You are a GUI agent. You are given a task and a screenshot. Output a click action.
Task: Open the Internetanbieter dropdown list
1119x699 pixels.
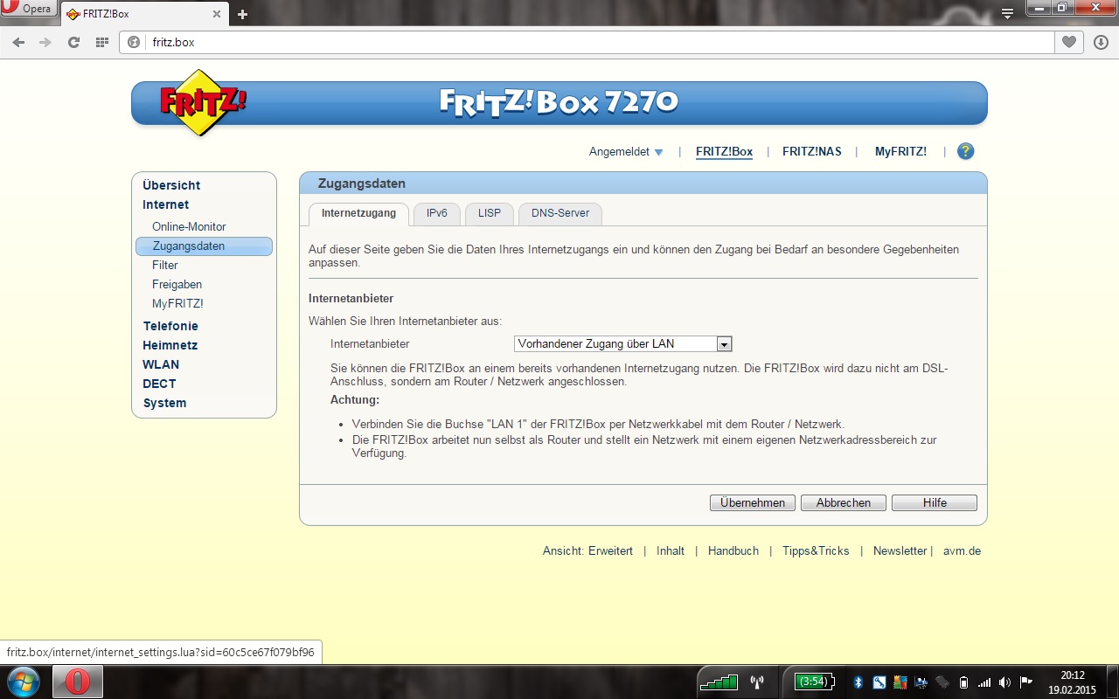(x=622, y=344)
